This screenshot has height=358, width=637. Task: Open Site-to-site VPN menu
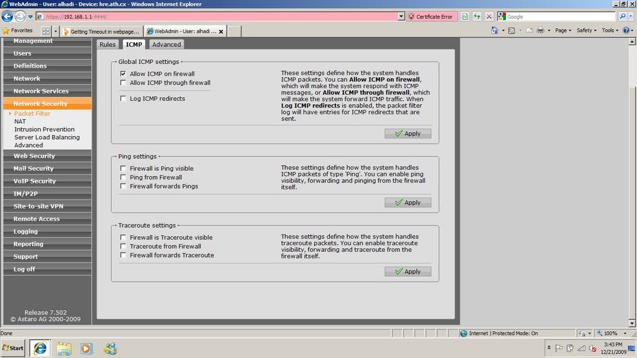47,206
